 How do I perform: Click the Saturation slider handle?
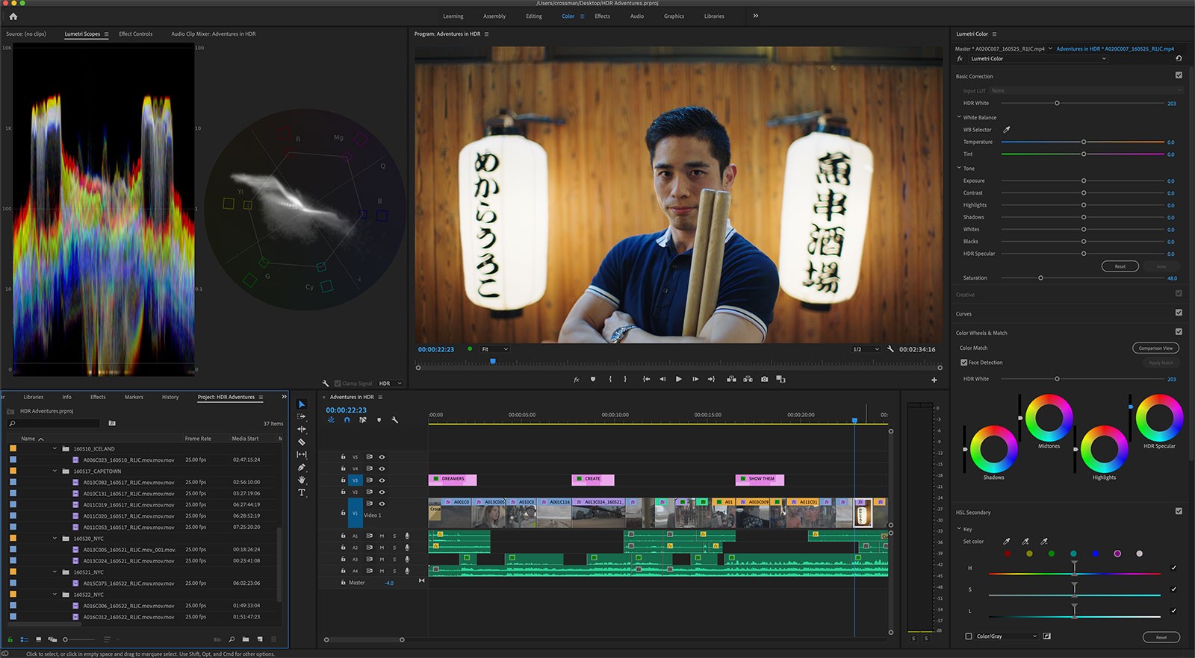click(x=1040, y=278)
